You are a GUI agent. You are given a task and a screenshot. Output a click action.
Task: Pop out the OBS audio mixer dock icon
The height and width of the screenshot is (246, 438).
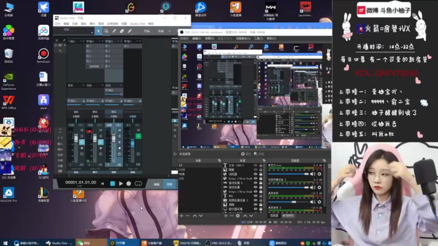coord(324,161)
